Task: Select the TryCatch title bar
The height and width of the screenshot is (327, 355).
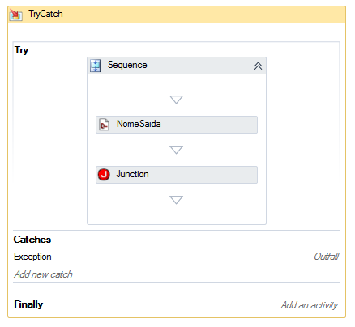Action: (x=177, y=15)
